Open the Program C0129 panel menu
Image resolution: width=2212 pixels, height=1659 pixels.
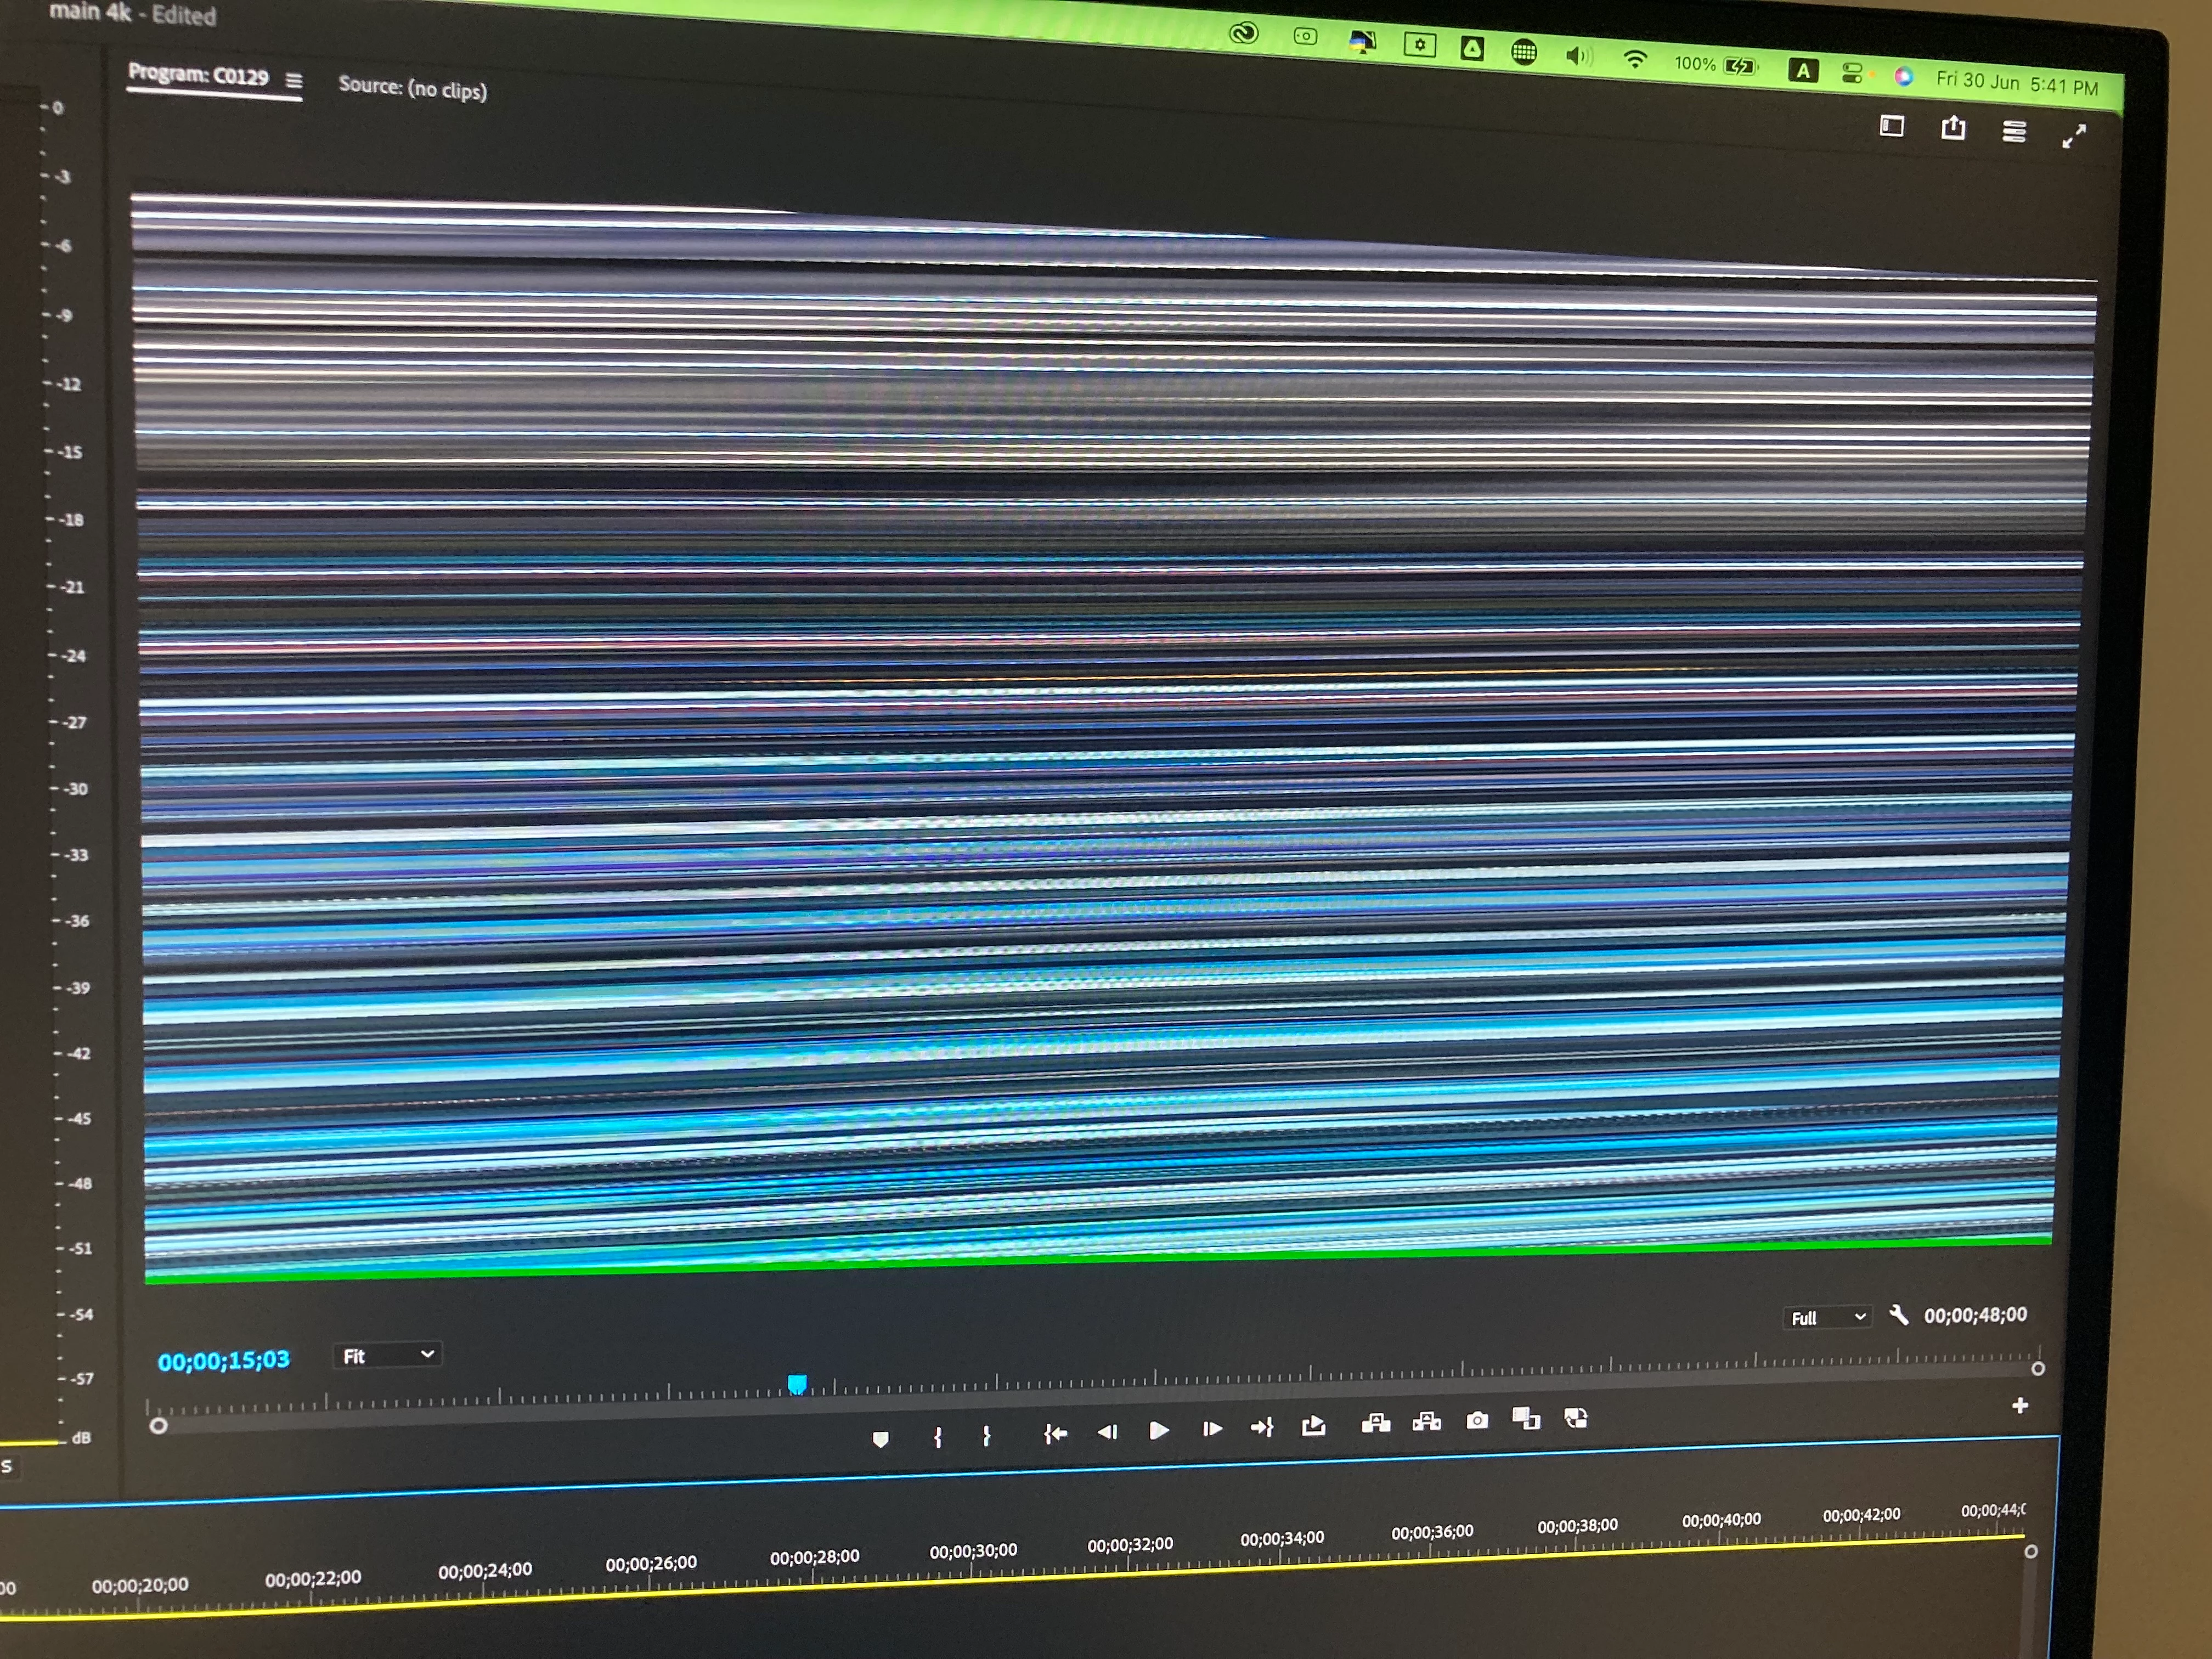pyautogui.click(x=294, y=80)
